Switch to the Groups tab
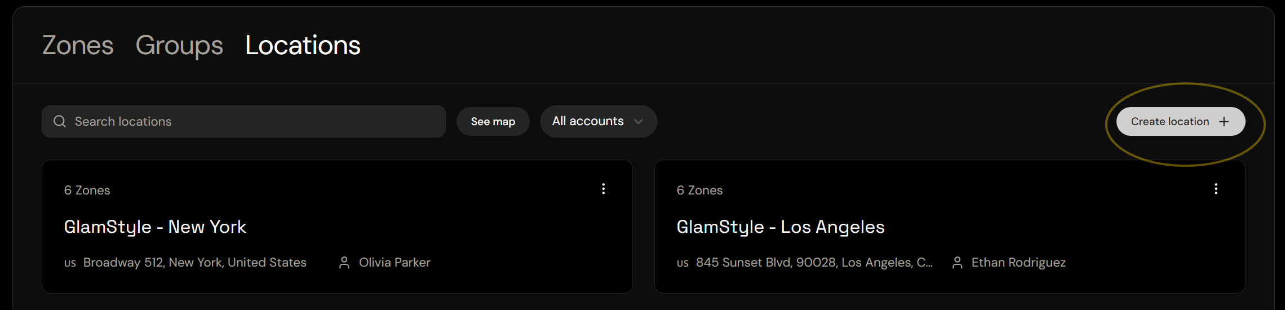 tap(179, 45)
